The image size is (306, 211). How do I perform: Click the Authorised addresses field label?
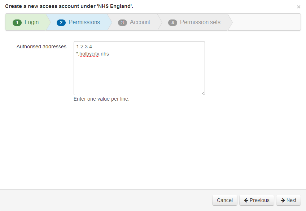coord(41,47)
